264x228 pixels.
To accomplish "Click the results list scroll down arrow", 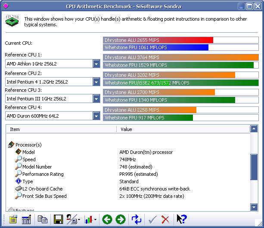I will pyautogui.click(x=254, y=207).
